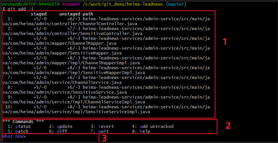Image resolution: width=278 pixels, height=143 pixels.
Task: Click the git add -i command line
Action: click(x=18, y=9)
